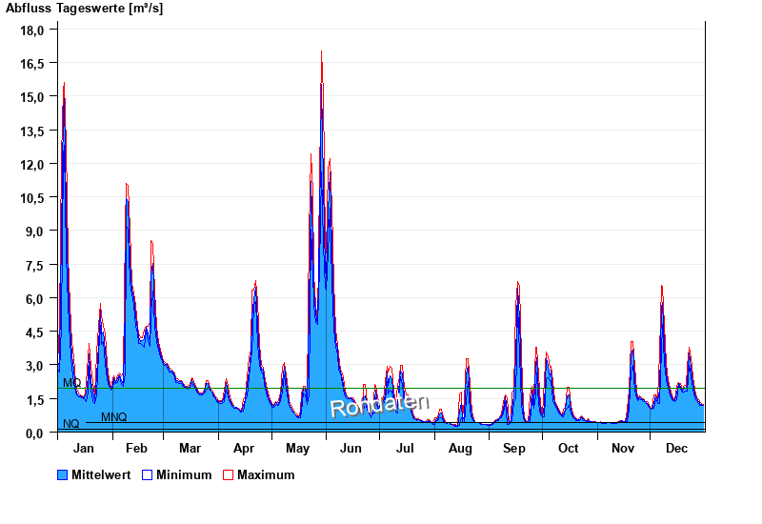Click the blue Mittelwert legend swatch
This screenshot has width=762, height=524.
[x=63, y=474]
